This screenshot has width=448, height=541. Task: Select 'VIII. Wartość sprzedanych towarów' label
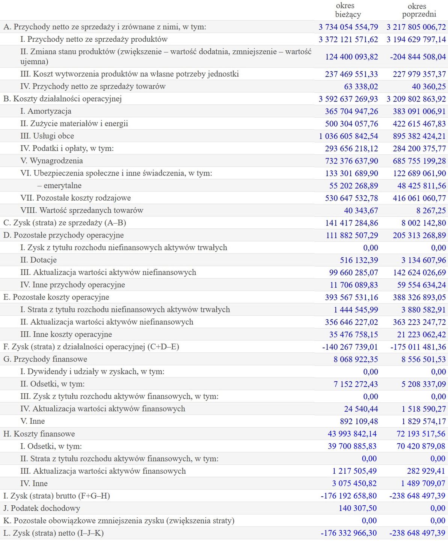(x=82, y=210)
